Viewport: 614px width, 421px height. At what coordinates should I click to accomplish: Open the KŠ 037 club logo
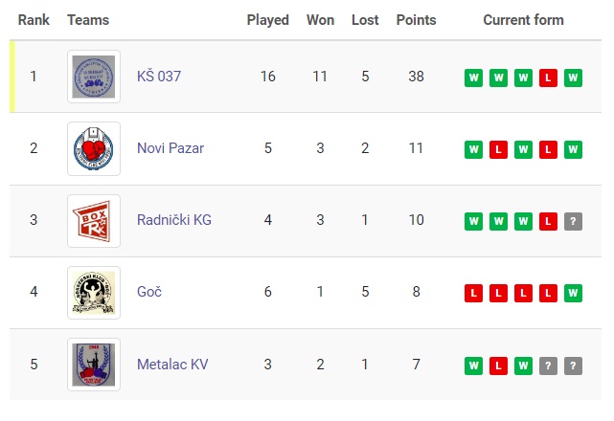pyautogui.click(x=94, y=77)
